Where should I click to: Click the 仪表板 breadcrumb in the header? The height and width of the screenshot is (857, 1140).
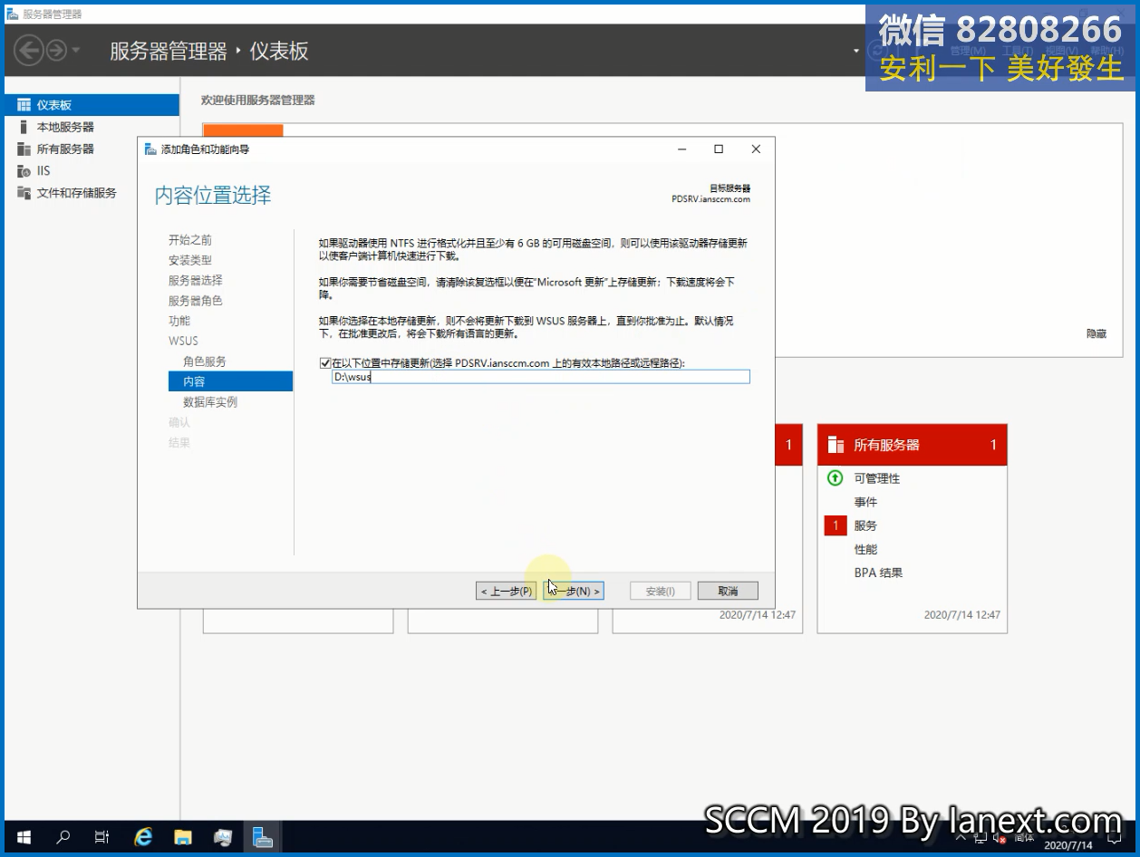point(279,51)
